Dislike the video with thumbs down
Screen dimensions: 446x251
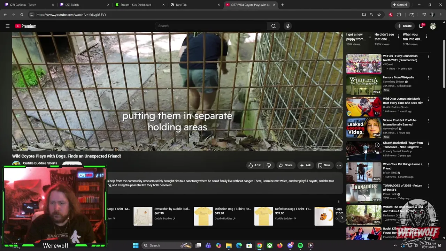point(269,165)
